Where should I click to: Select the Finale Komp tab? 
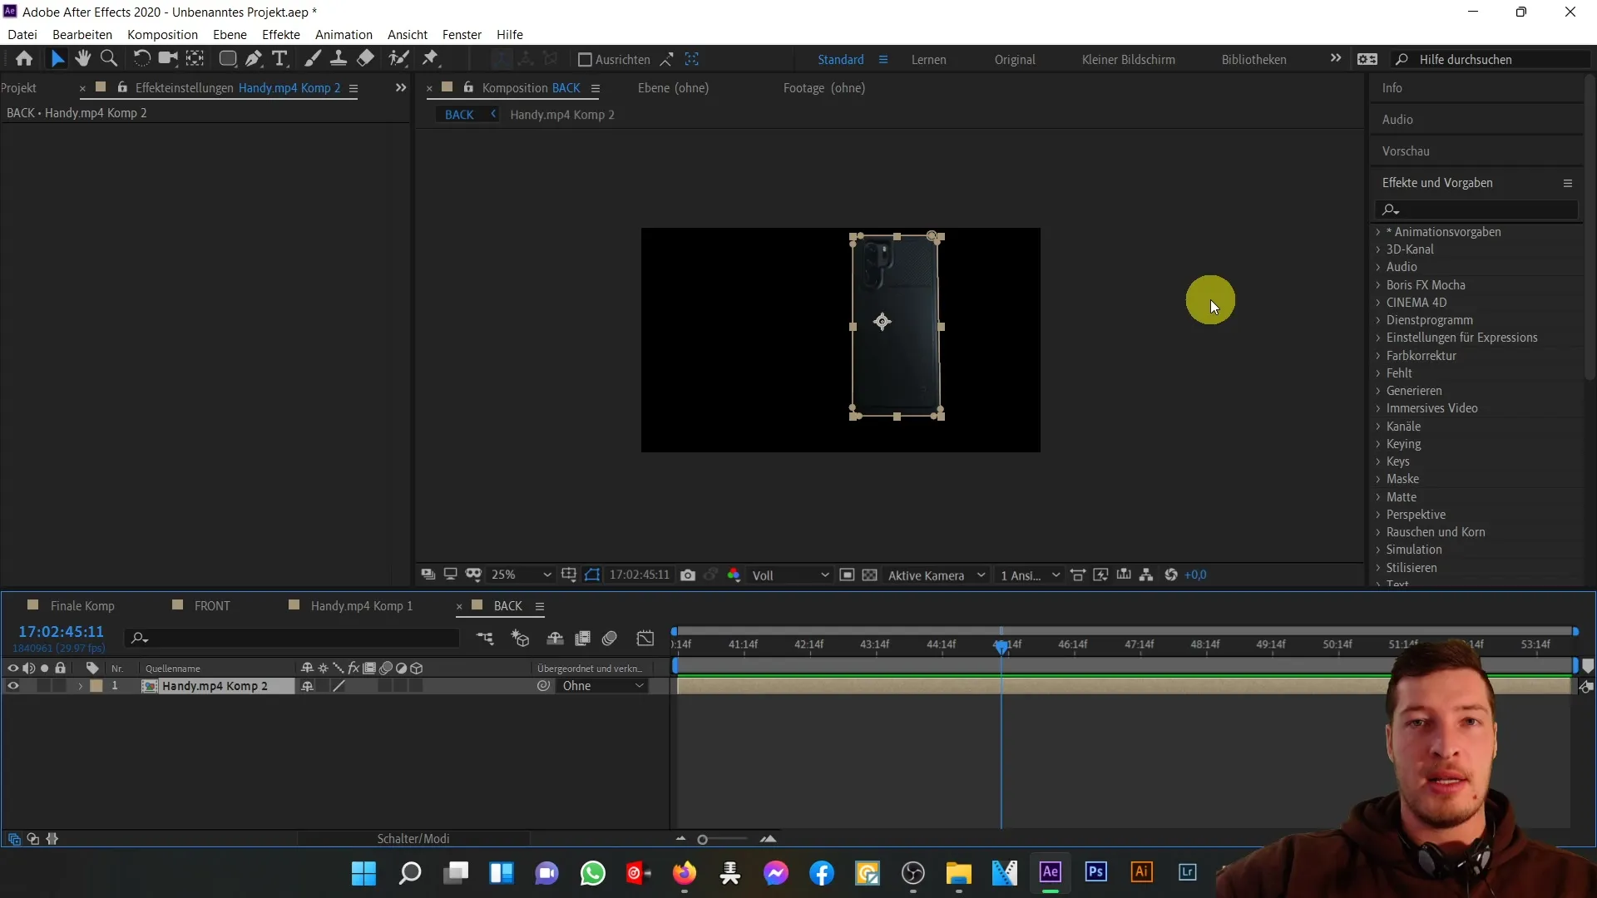tap(82, 605)
